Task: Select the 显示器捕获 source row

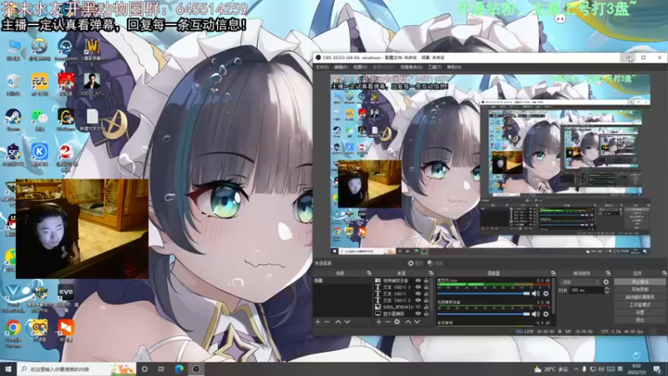Action: click(x=401, y=314)
